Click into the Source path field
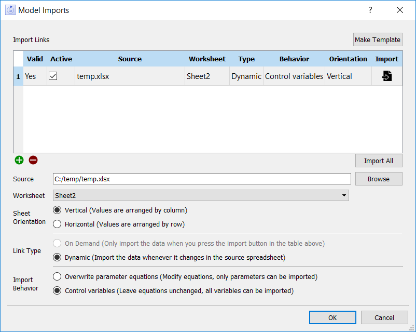Screen dimensions: 416x332 click(202, 179)
